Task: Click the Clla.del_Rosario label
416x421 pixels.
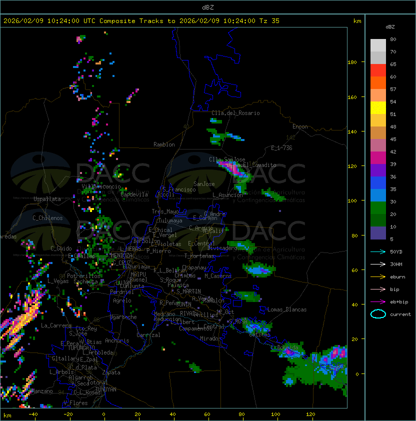Action: [x=235, y=113]
